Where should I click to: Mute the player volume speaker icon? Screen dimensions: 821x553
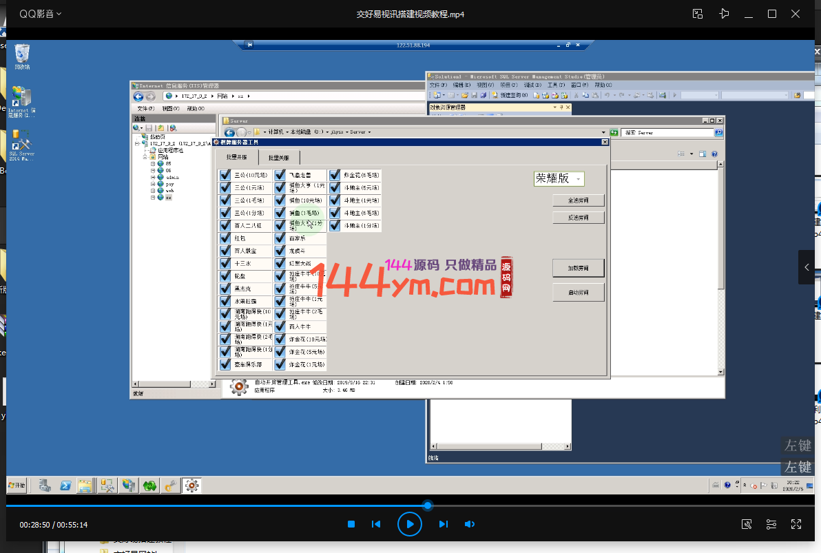tap(470, 524)
